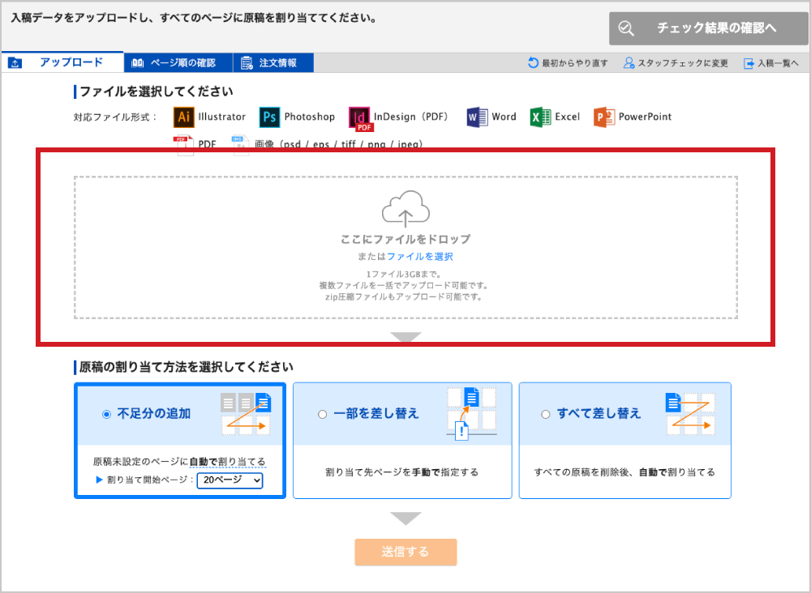This screenshot has width=811, height=593.
Task: Click 最初からやり直す to restart
Action: pyautogui.click(x=568, y=63)
